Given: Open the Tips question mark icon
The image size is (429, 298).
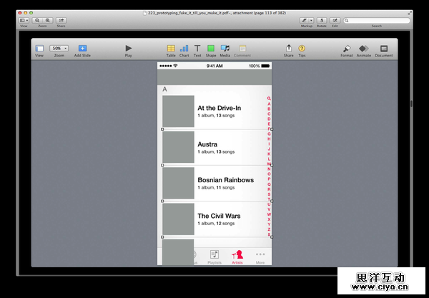Looking at the screenshot, I should [302, 48].
